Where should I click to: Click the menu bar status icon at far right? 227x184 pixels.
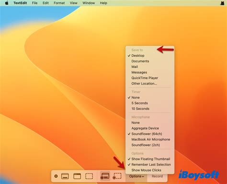[x=222, y=3]
